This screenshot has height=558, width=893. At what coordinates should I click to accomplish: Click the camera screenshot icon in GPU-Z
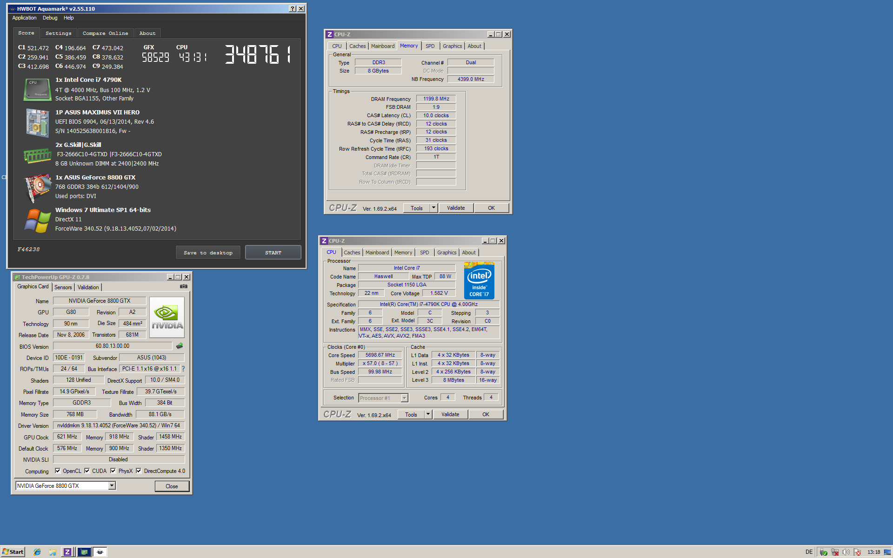pyautogui.click(x=184, y=286)
